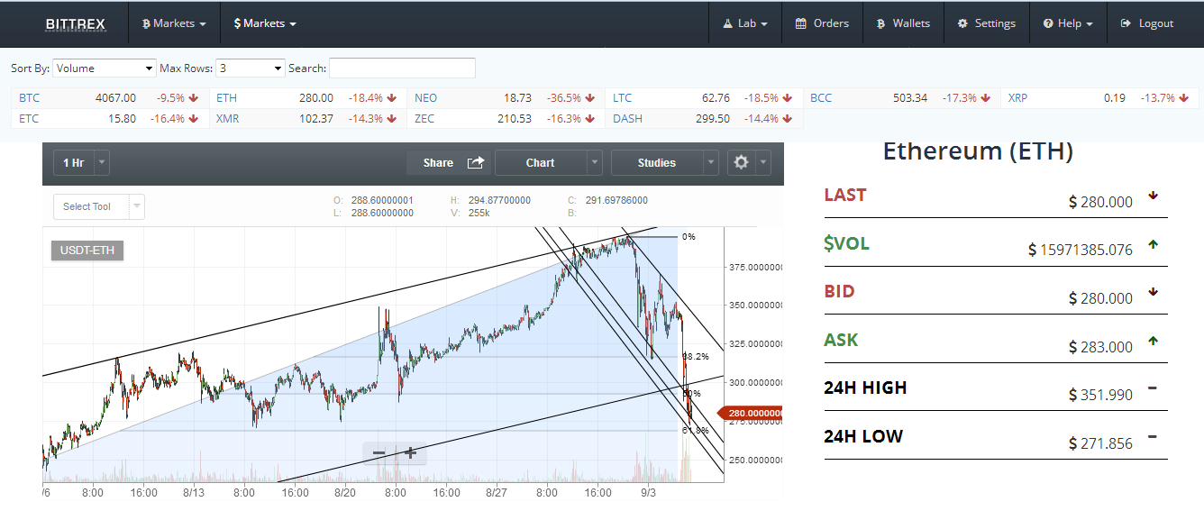Select the ZEC market link

[x=424, y=118]
